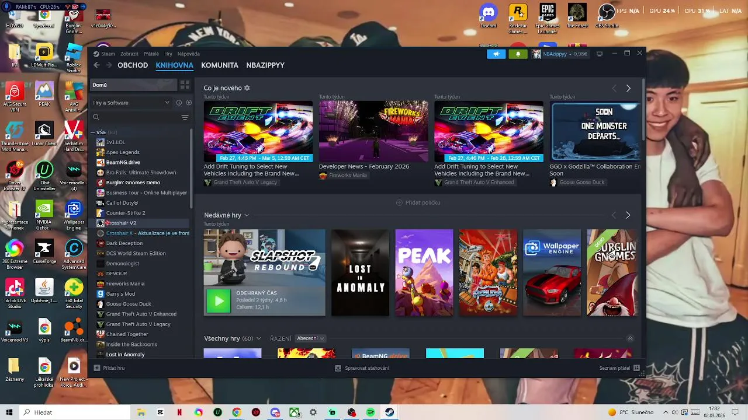Image resolution: width=748 pixels, height=420 pixels.
Task: Switch to the KOMUNITA tab
Action: pos(220,65)
